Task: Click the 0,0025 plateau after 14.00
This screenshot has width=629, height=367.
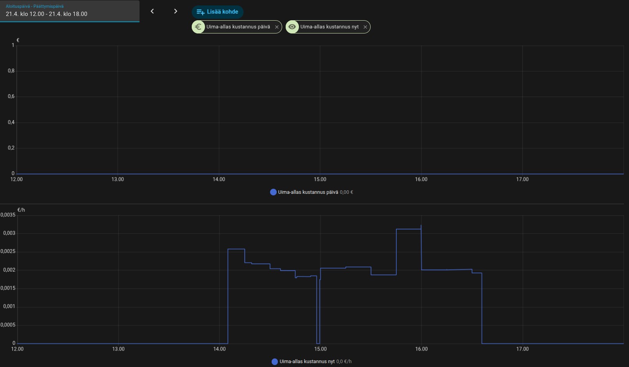Action: (x=236, y=249)
